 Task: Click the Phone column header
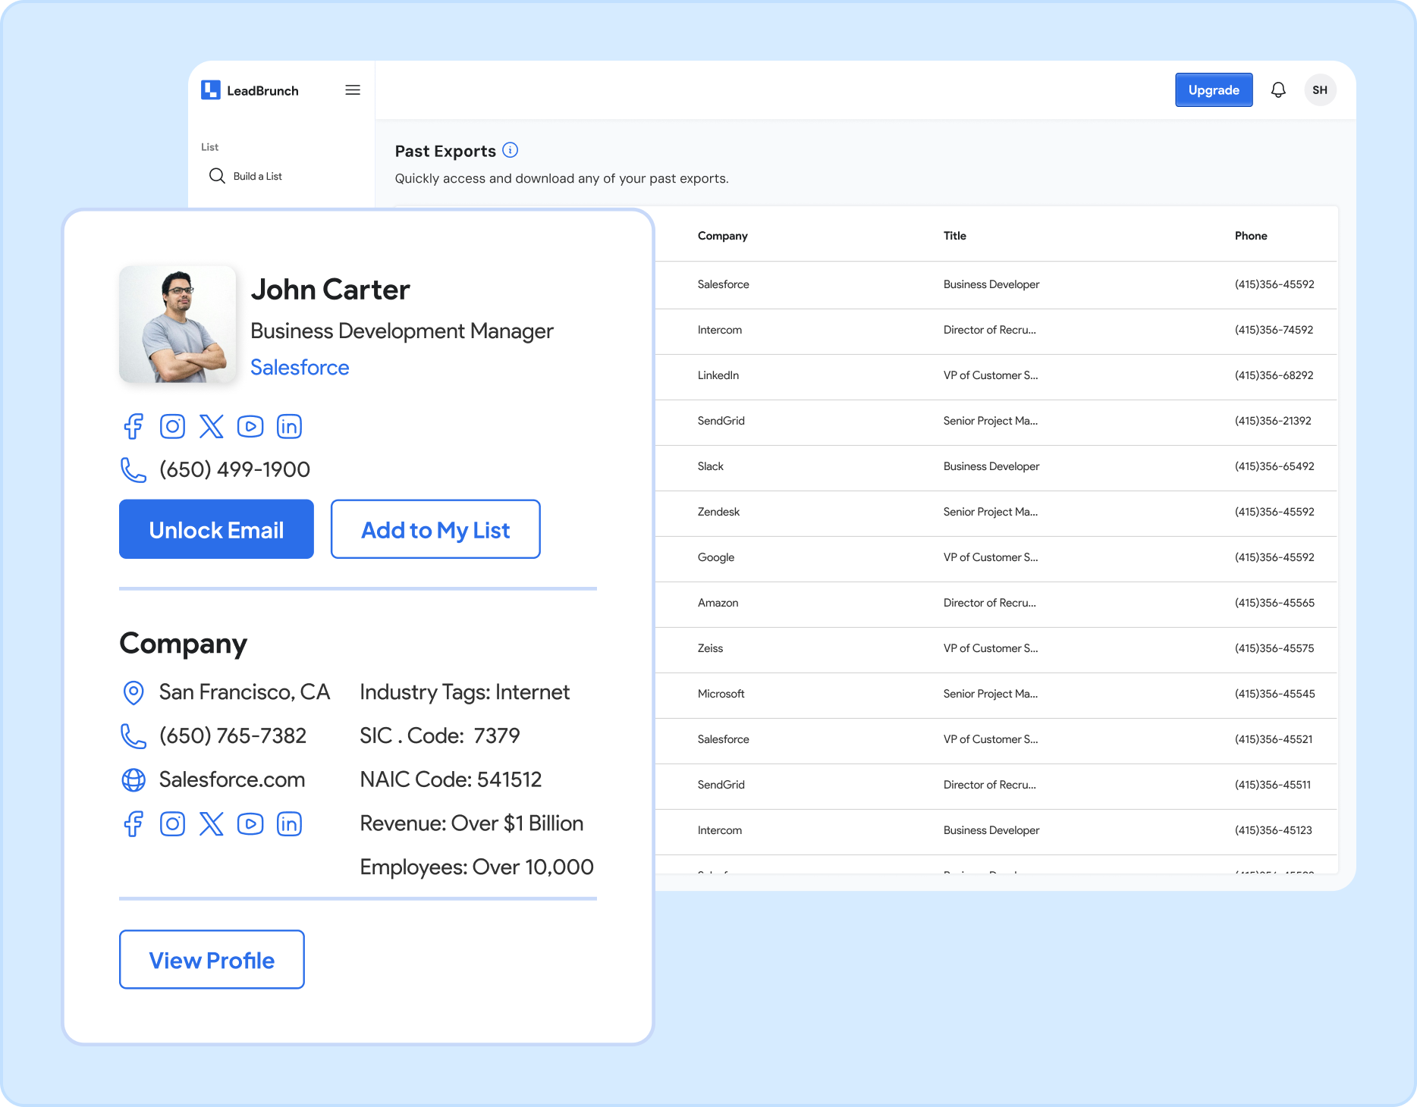point(1251,236)
